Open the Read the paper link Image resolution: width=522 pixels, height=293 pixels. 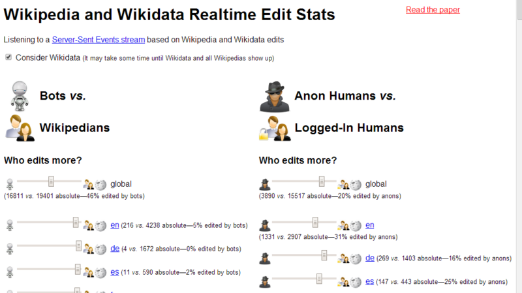pyautogui.click(x=433, y=10)
